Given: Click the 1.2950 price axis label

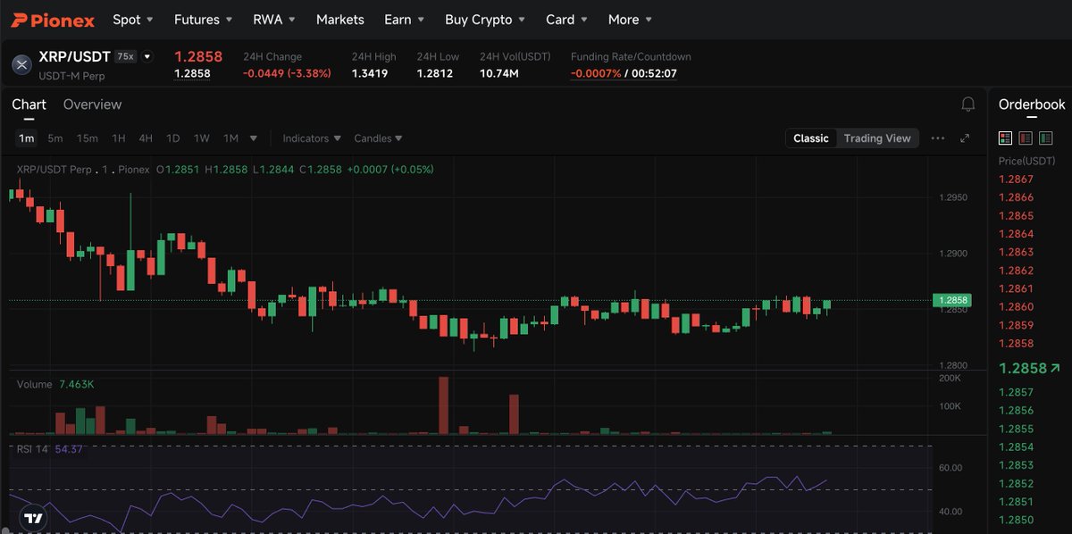Looking at the screenshot, I should [x=953, y=197].
